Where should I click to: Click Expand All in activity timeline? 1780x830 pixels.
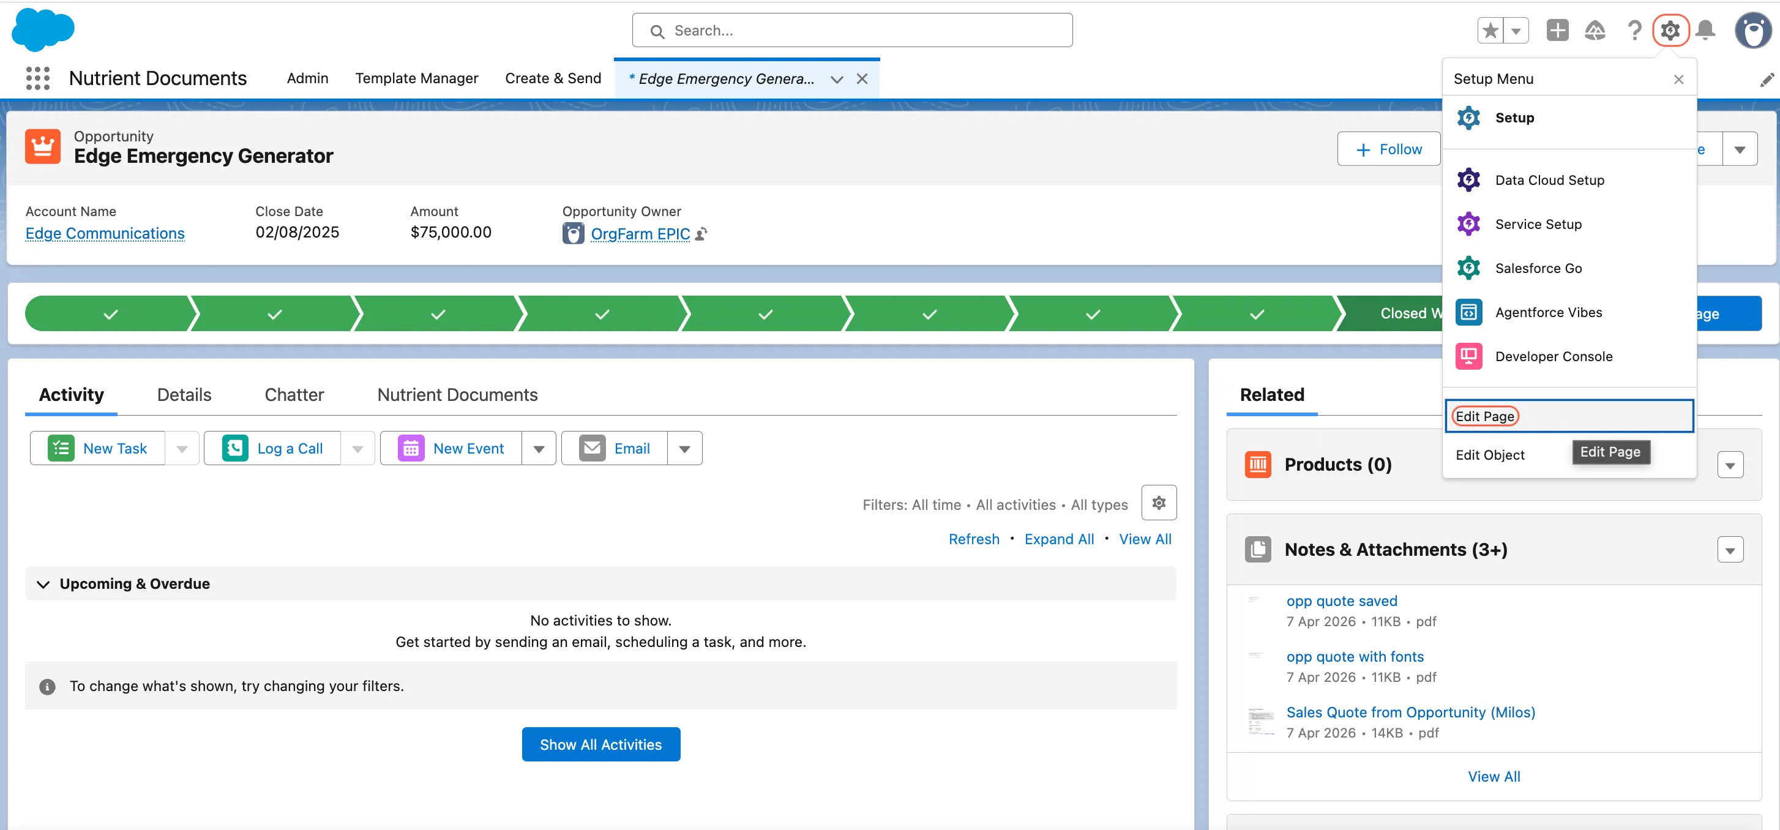tap(1058, 539)
